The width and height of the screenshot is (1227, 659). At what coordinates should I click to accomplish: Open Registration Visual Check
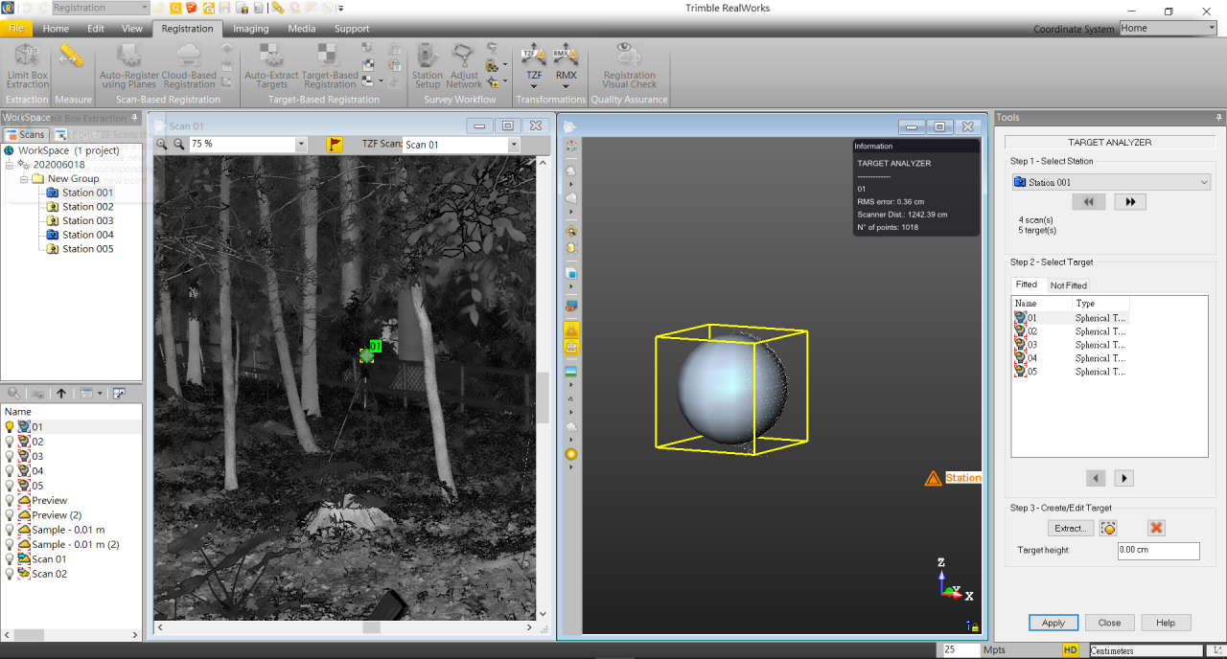[629, 65]
